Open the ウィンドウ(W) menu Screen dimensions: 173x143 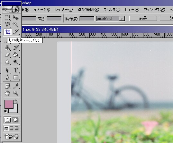coord(154,10)
